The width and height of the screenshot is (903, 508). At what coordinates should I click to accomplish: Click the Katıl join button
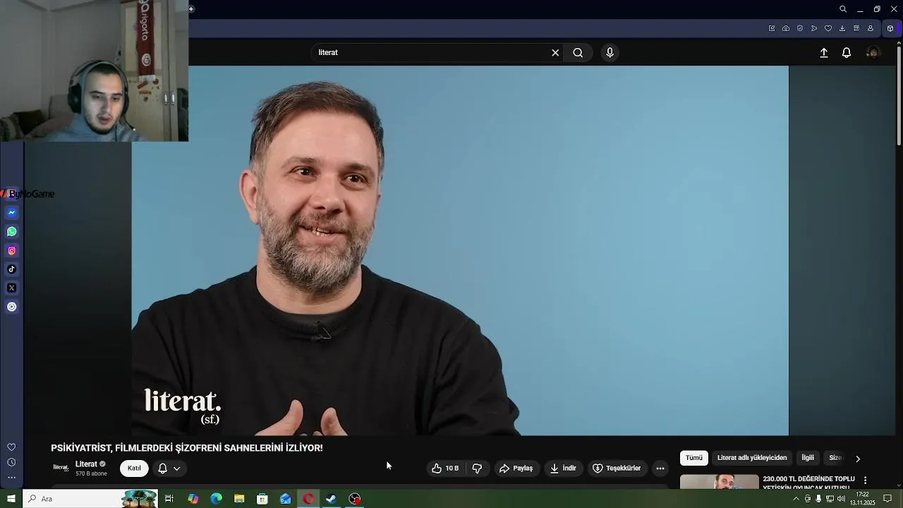pyautogui.click(x=134, y=468)
